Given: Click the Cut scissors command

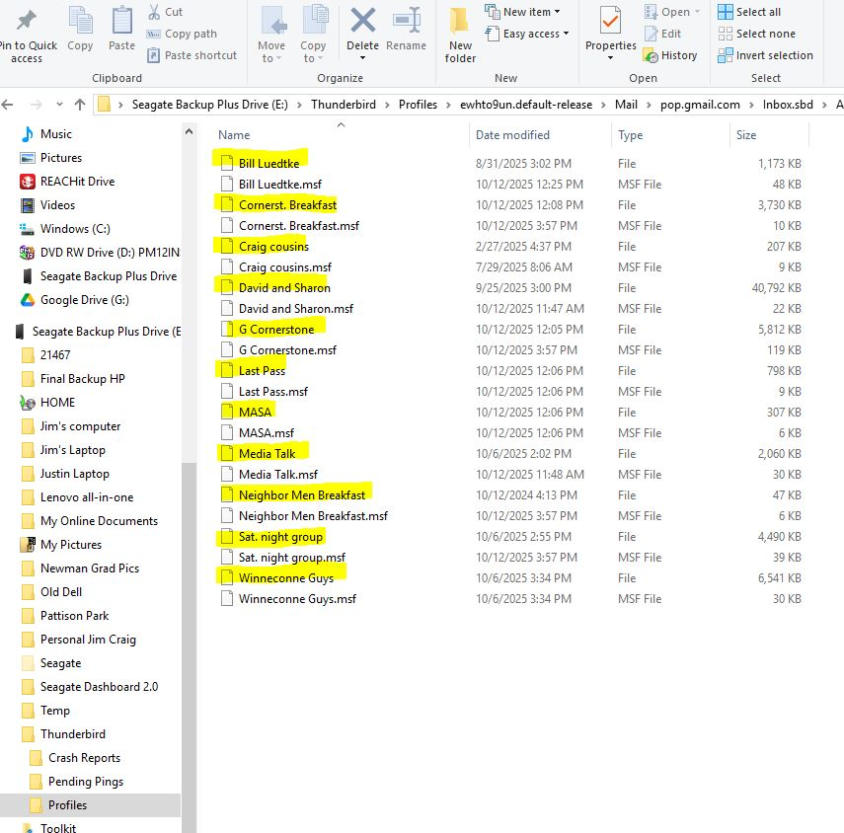Looking at the screenshot, I should point(165,12).
